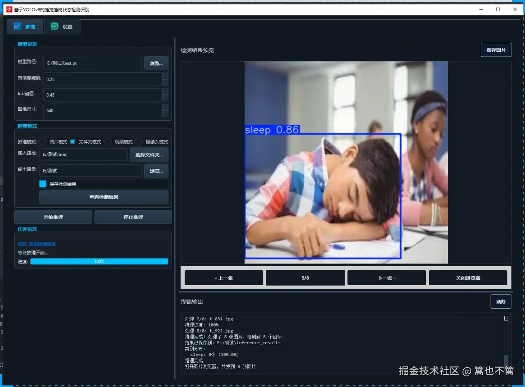Image resolution: width=525 pixels, height=387 pixels.
Task: Click the status text '状态: 浏览检测结果'
Action: (37, 244)
